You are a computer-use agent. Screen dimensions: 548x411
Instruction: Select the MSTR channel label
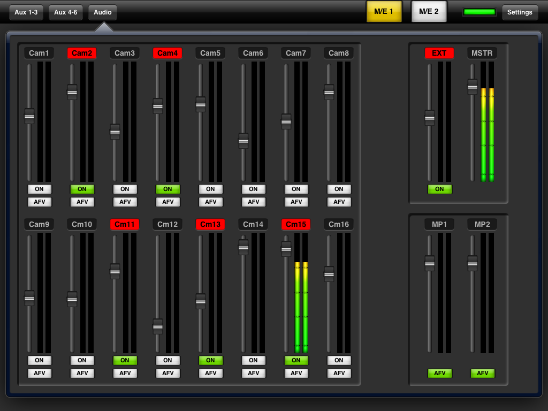point(482,53)
